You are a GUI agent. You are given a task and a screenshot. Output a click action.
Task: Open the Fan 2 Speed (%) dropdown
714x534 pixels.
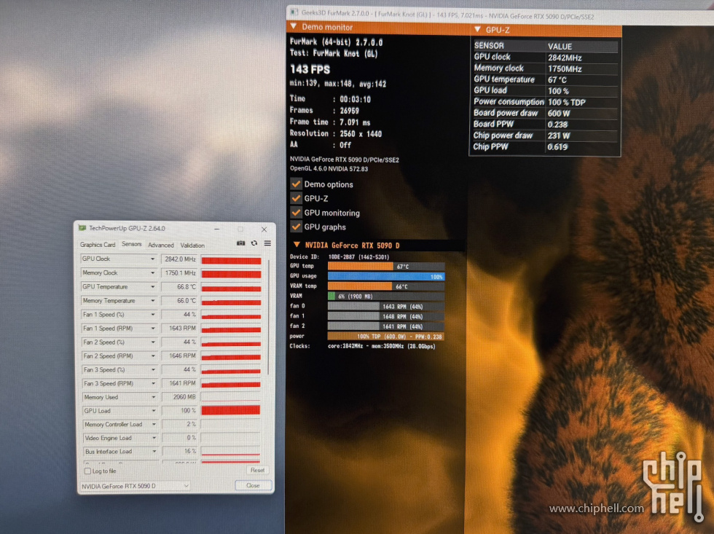[x=153, y=342]
